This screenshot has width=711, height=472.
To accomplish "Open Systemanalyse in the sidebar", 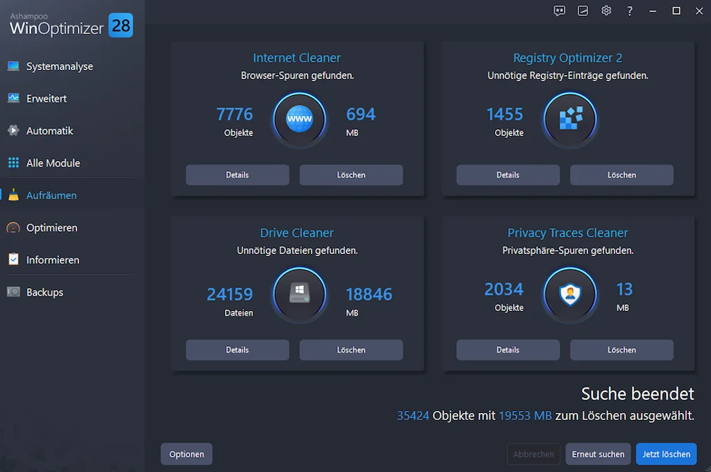I will point(59,67).
